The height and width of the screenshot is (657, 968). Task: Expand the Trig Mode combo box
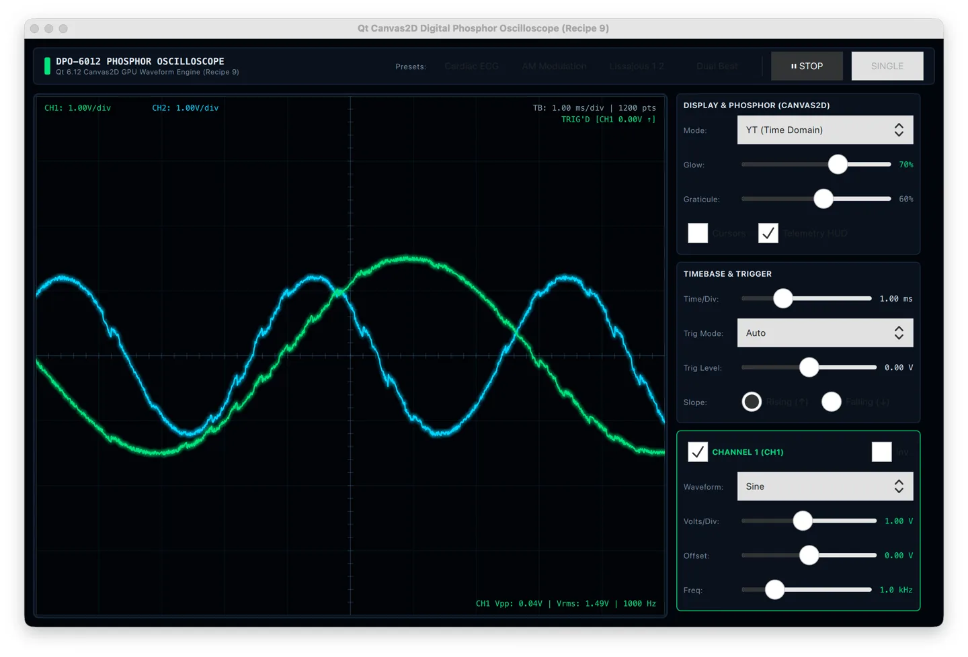(x=825, y=333)
